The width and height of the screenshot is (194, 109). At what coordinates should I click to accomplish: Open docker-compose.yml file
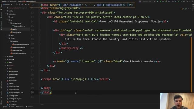tap(15, 93)
